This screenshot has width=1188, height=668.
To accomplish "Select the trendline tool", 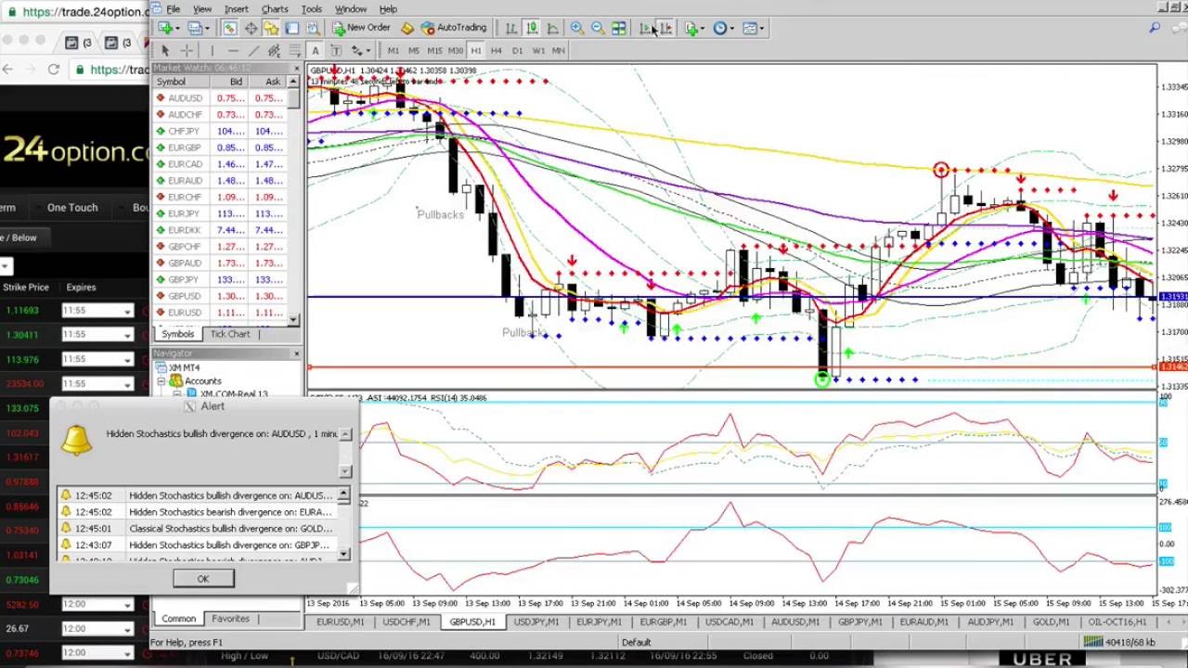I will 253,51.
